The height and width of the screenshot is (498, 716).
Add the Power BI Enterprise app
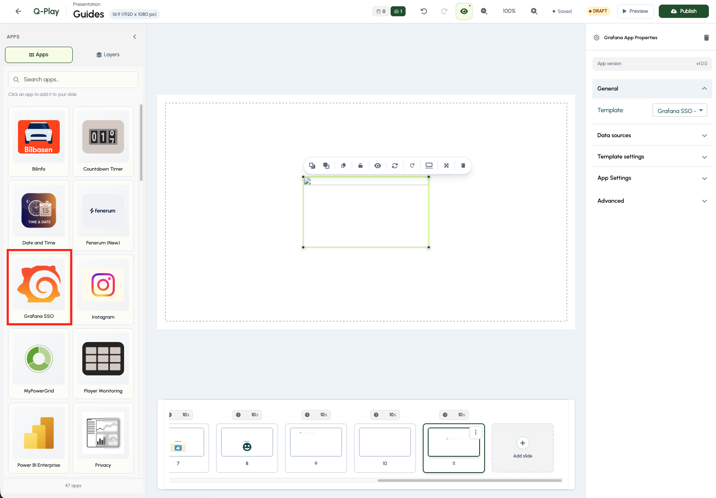tap(39, 438)
